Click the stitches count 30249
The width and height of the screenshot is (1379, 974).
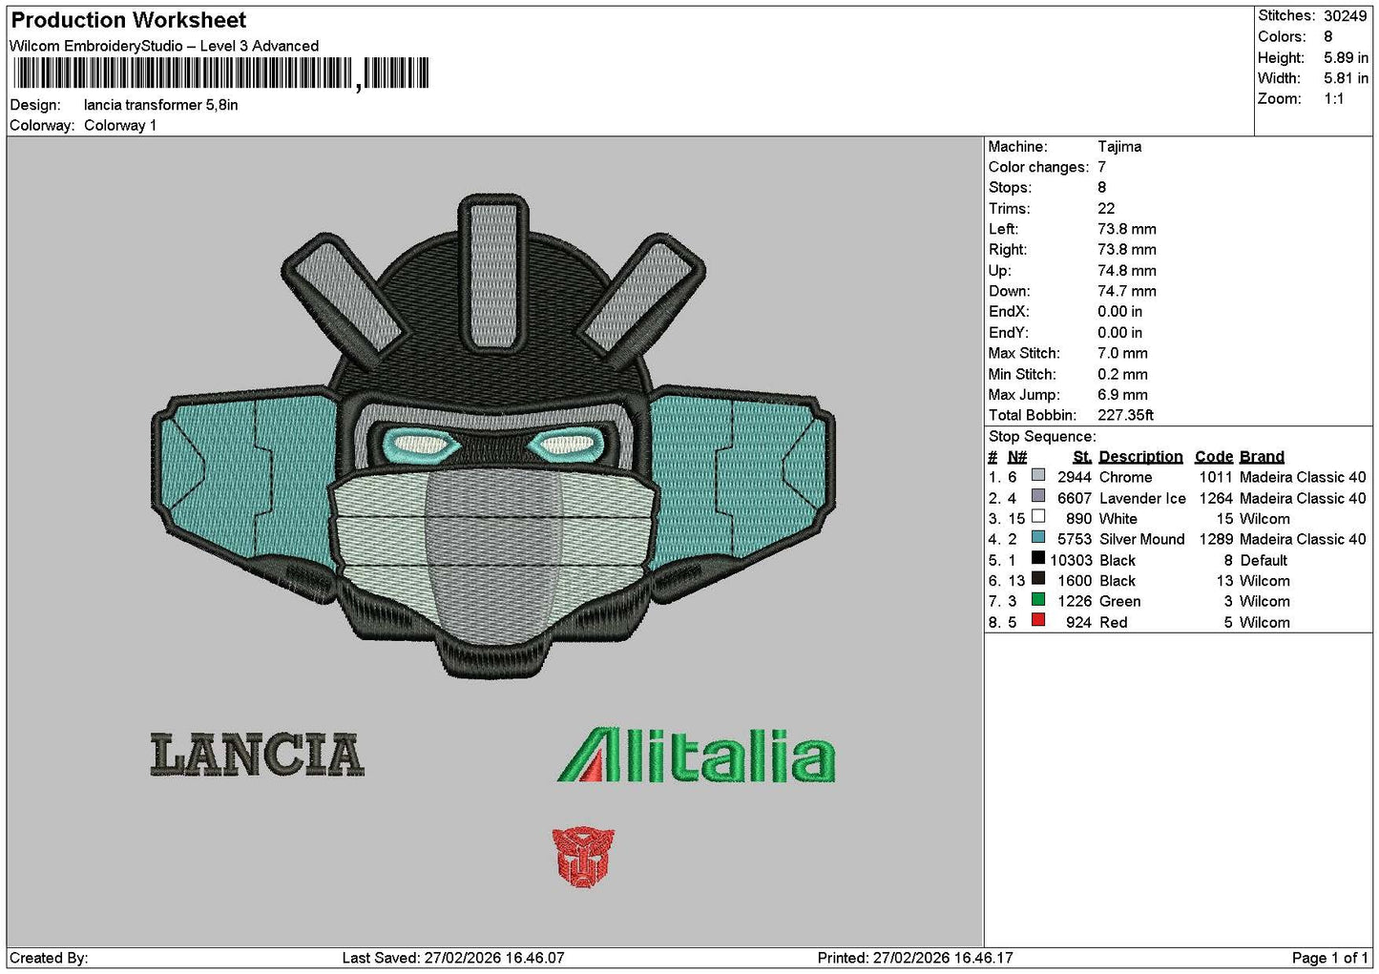[x=1346, y=16]
